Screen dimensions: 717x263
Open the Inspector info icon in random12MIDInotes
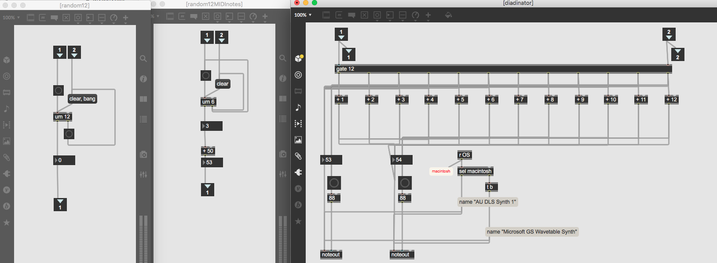[x=283, y=79]
